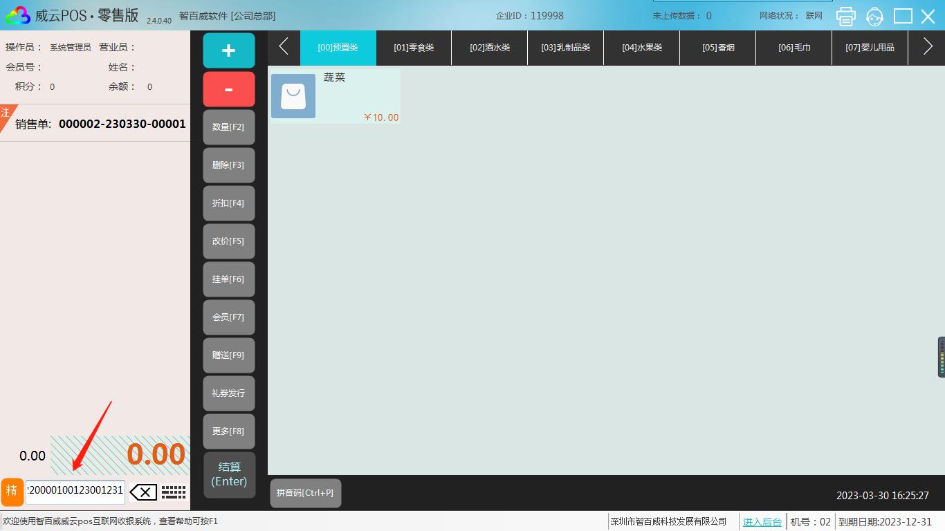Screen dimensions: 945x531
Task: Toggle 拼音码[Ctrl+P] search mode
Action: click(305, 493)
